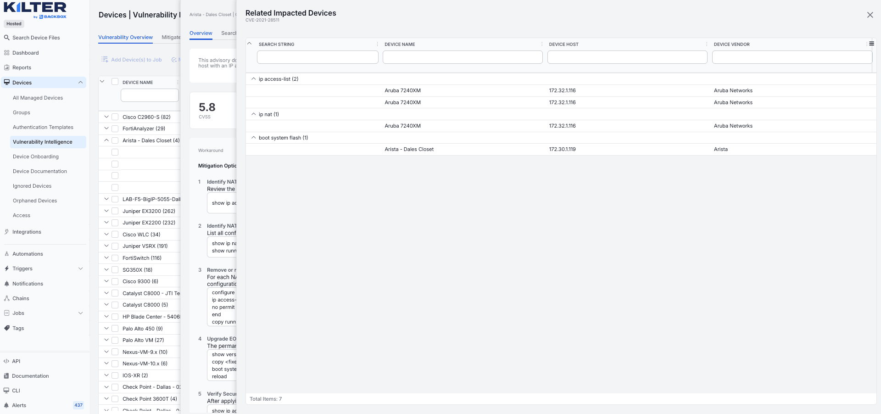Click the Jobs icon in sidebar
The width and height of the screenshot is (881, 414).
pos(6,313)
